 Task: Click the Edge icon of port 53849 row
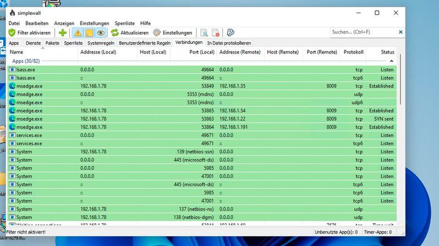click(12, 86)
